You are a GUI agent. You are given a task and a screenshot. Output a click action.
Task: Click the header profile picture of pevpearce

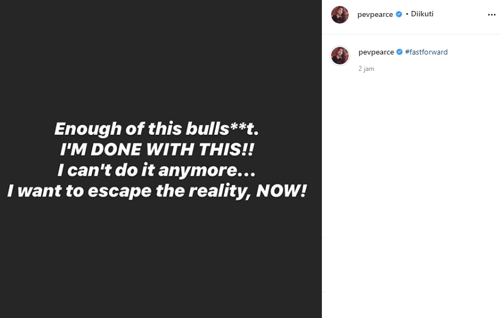tap(340, 15)
